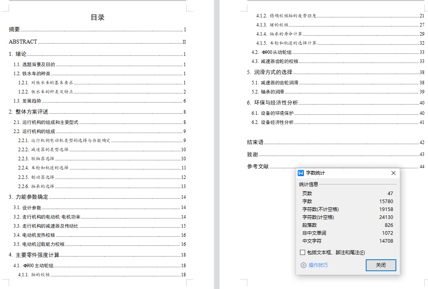Select 3. 力能参数确定 heading entry
Screen dimensions: 428x289
click(97, 197)
